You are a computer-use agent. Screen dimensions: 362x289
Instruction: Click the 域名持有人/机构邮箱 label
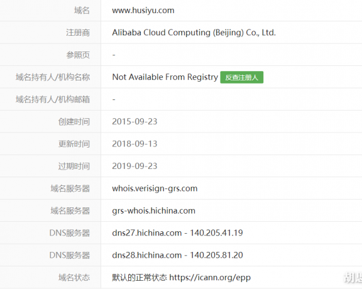click(x=53, y=99)
